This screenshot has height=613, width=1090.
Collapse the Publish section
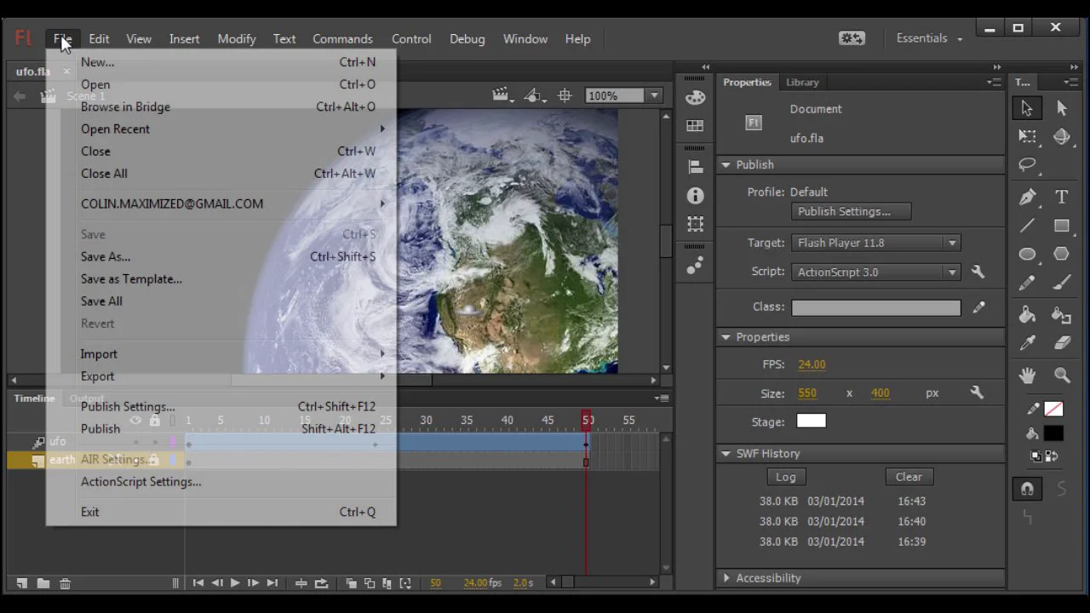pyautogui.click(x=726, y=165)
